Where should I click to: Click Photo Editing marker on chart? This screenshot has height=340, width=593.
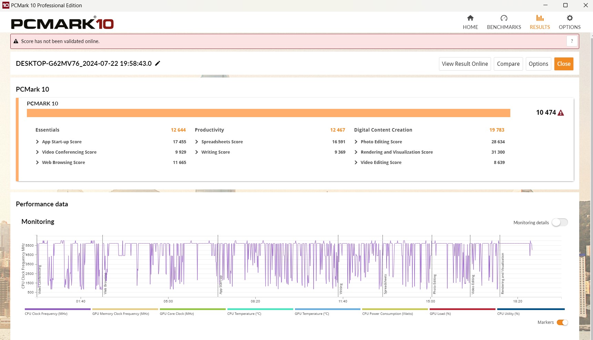pos(435,284)
